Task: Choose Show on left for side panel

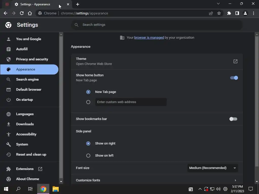Action: tap(88, 155)
